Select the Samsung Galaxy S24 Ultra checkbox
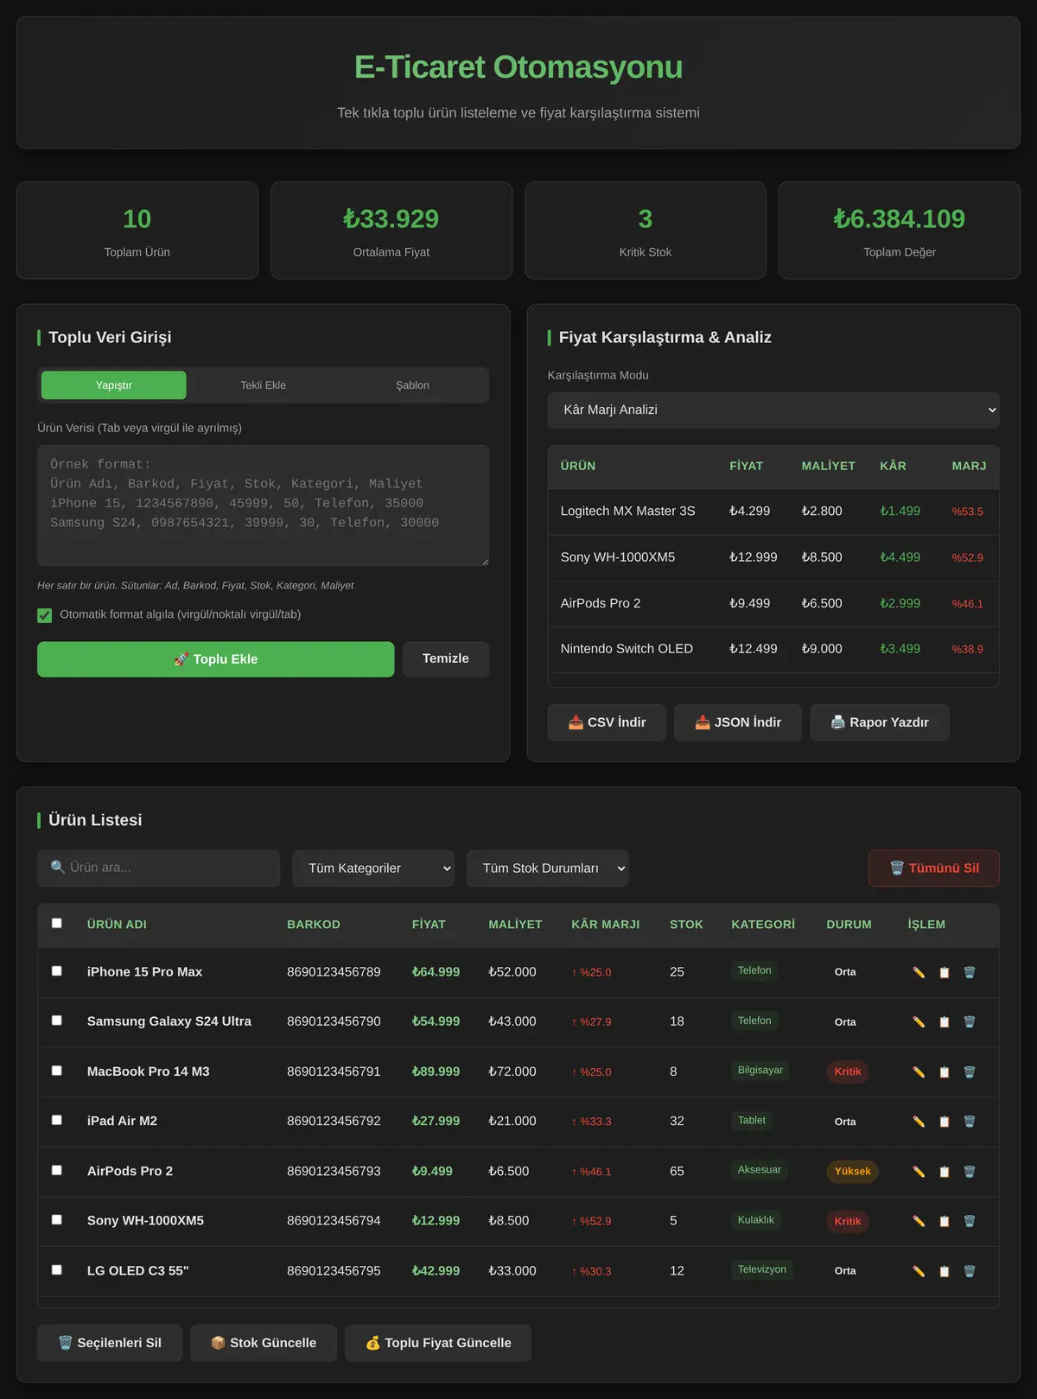The width and height of the screenshot is (1037, 1399). point(57,1021)
